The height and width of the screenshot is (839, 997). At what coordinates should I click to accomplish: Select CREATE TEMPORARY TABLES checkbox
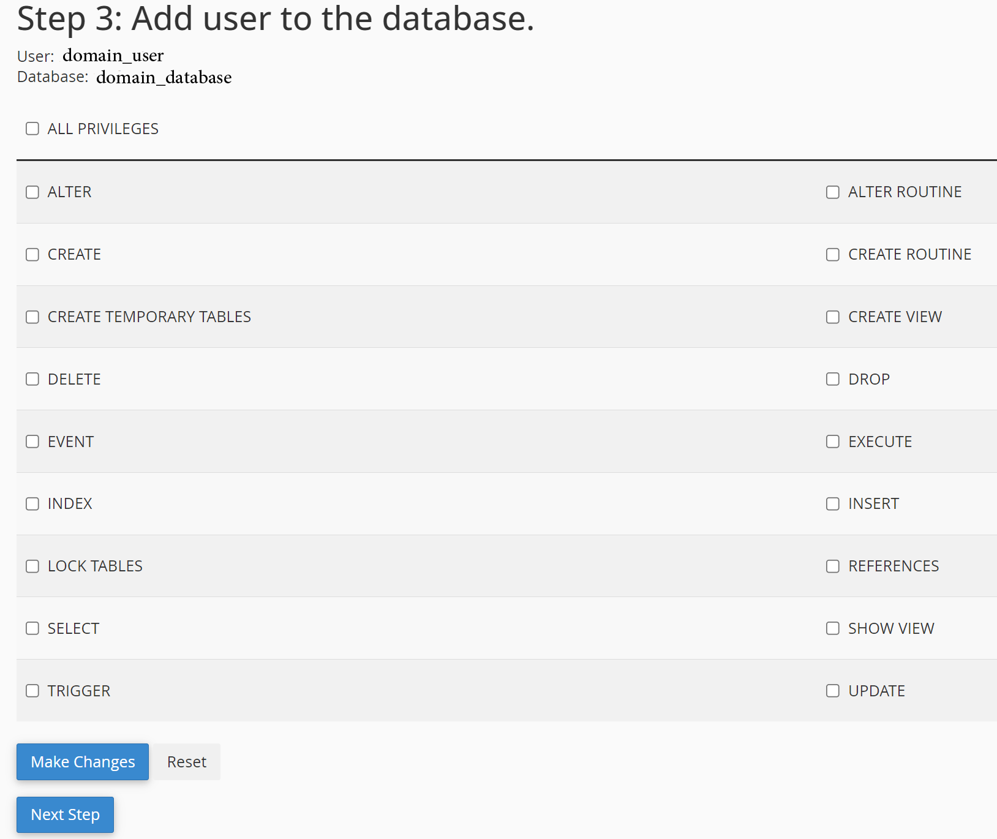coord(32,317)
